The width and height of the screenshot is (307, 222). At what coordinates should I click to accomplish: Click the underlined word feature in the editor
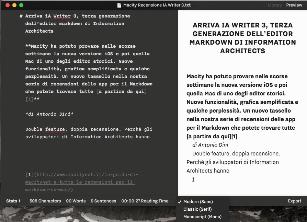(55, 129)
